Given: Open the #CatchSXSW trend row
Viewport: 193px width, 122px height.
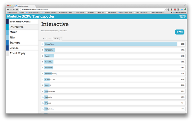Looking at the screenshot, I should click(x=113, y=79).
